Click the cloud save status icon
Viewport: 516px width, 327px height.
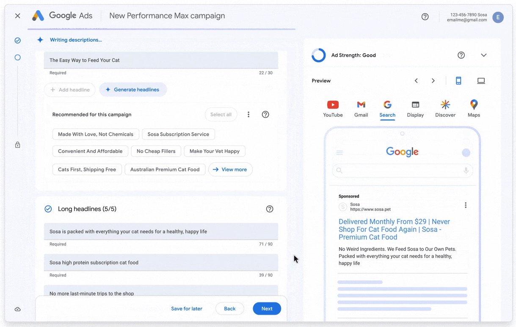(18, 309)
